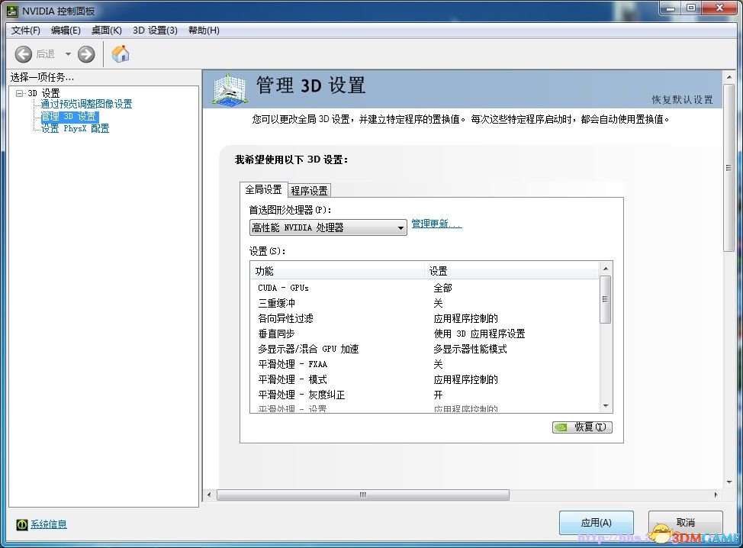The image size is (743, 548).
Task: Select the 垂直同步 setting row
Action: point(426,334)
